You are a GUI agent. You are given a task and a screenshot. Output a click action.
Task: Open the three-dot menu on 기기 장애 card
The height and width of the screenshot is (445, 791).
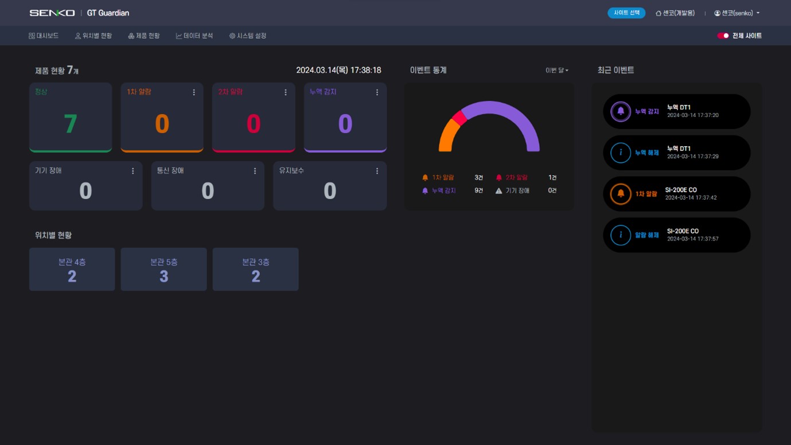pos(133,171)
